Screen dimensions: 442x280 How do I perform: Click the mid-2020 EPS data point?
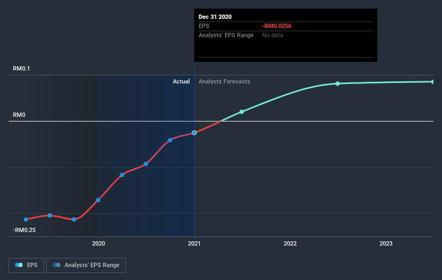(146, 164)
